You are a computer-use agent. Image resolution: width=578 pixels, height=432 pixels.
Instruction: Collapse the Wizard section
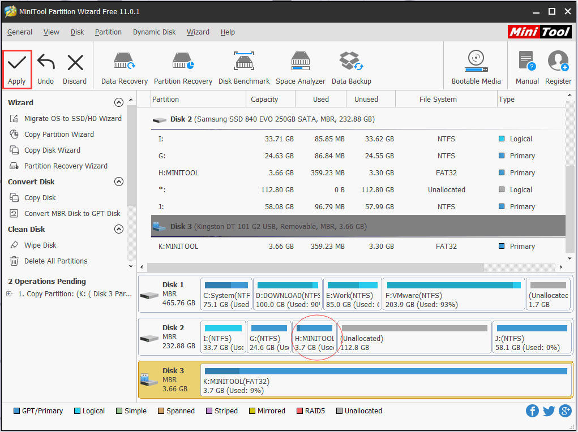119,102
